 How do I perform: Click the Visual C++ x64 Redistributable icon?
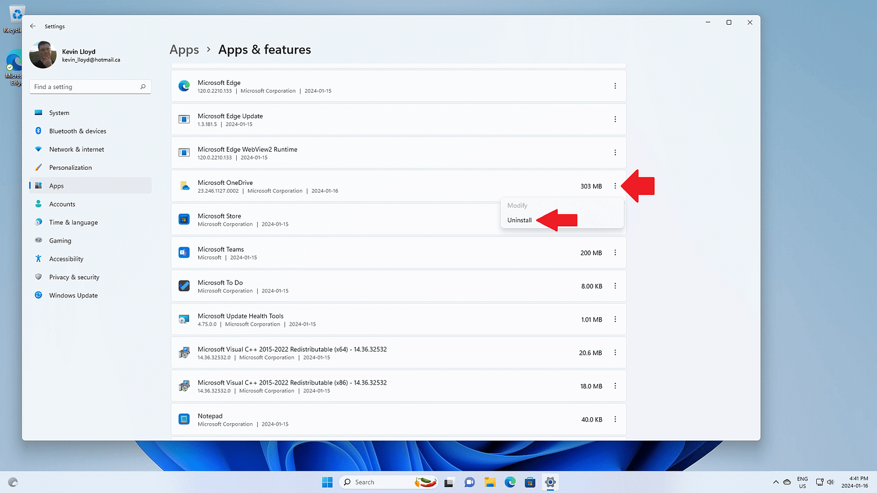click(184, 353)
